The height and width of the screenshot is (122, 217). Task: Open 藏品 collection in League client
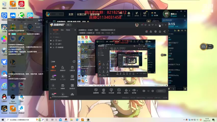point(129,14)
